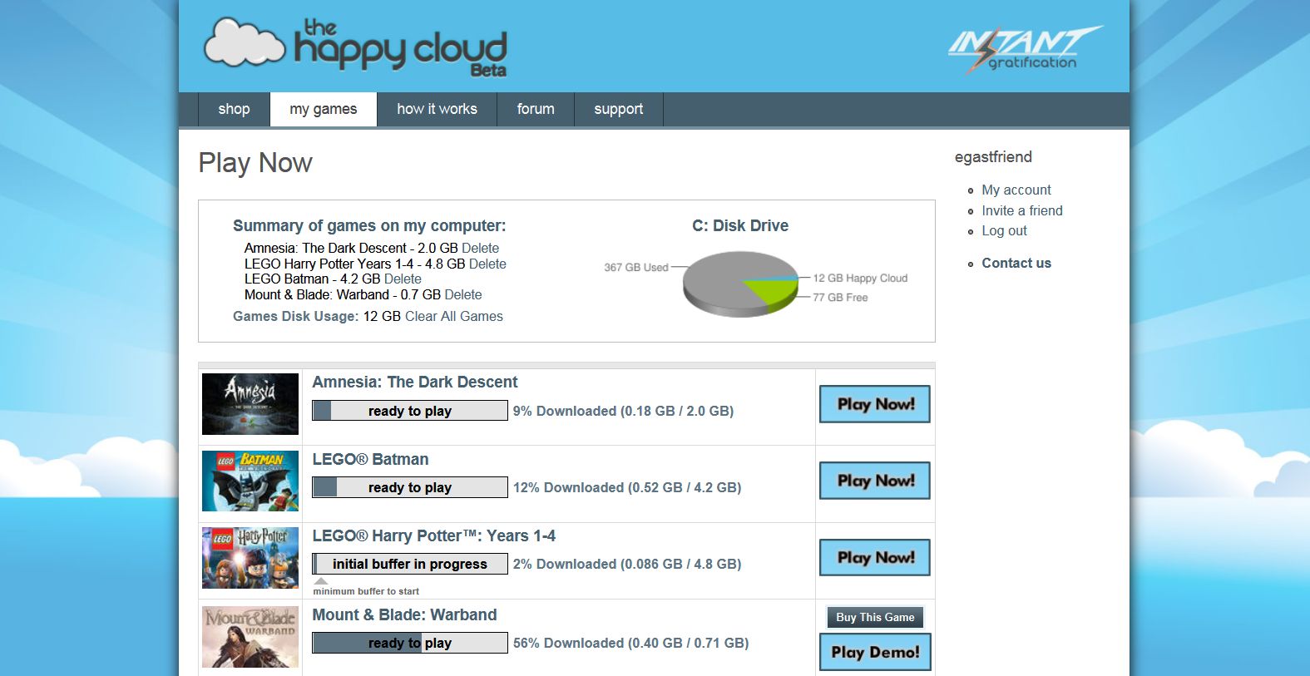The height and width of the screenshot is (676, 1310).
Task: Click Play Now! for LEGO Harry Potter
Action: click(x=875, y=557)
